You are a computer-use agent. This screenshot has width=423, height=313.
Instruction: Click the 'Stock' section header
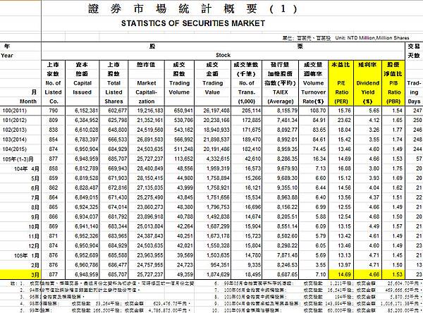[223, 55]
